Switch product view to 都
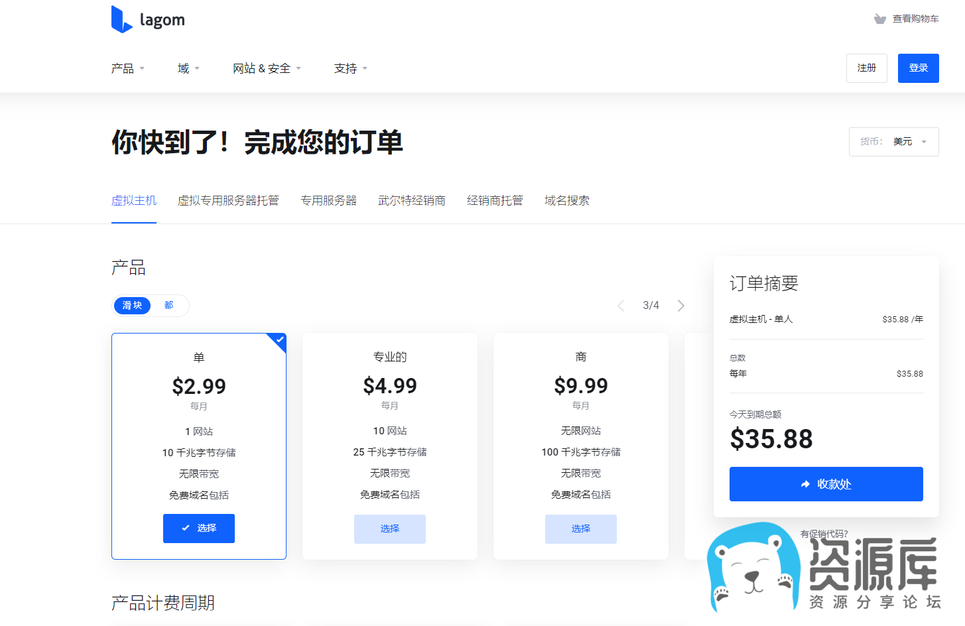The width and height of the screenshot is (965, 626). pyautogui.click(x=168, y=306)
